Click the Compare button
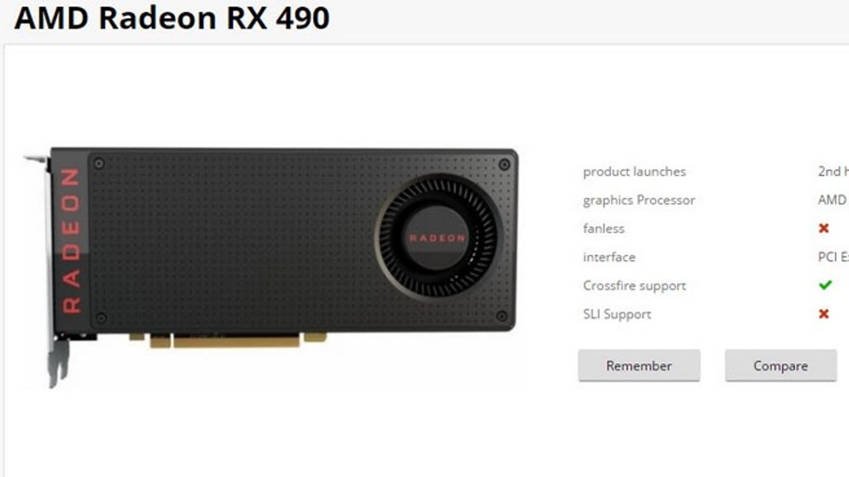 781,365
